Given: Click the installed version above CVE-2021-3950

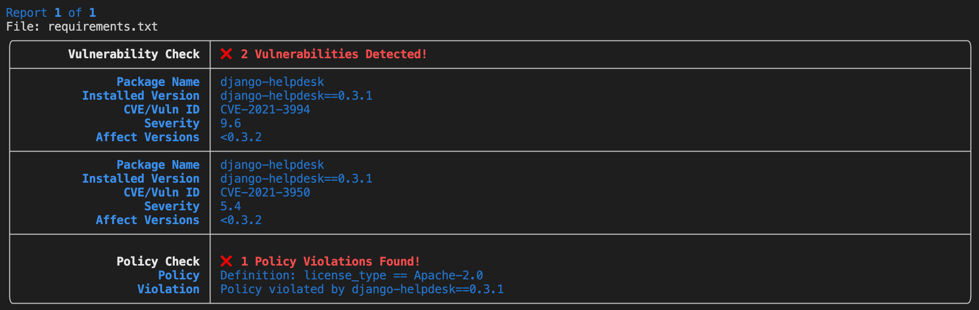Looking at the screenshot, I should point(296,179).
